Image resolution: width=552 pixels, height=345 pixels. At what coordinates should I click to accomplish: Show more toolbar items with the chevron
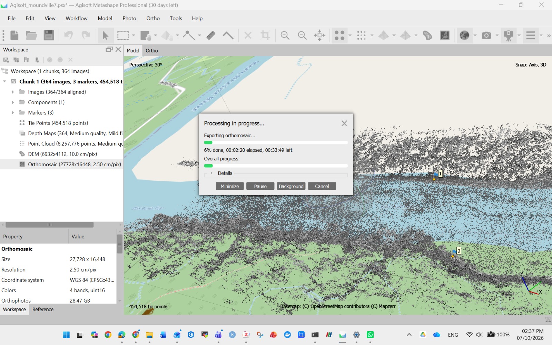coord(549,36)
